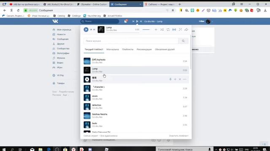Reload the page in browser
The image size is (270, 151).
18,10
